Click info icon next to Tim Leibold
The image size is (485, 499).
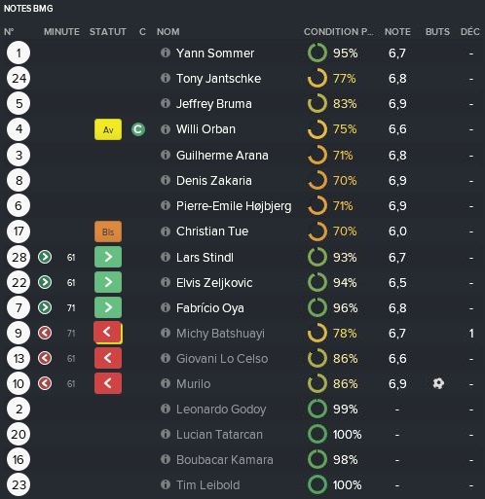click(x=166, y=484)
